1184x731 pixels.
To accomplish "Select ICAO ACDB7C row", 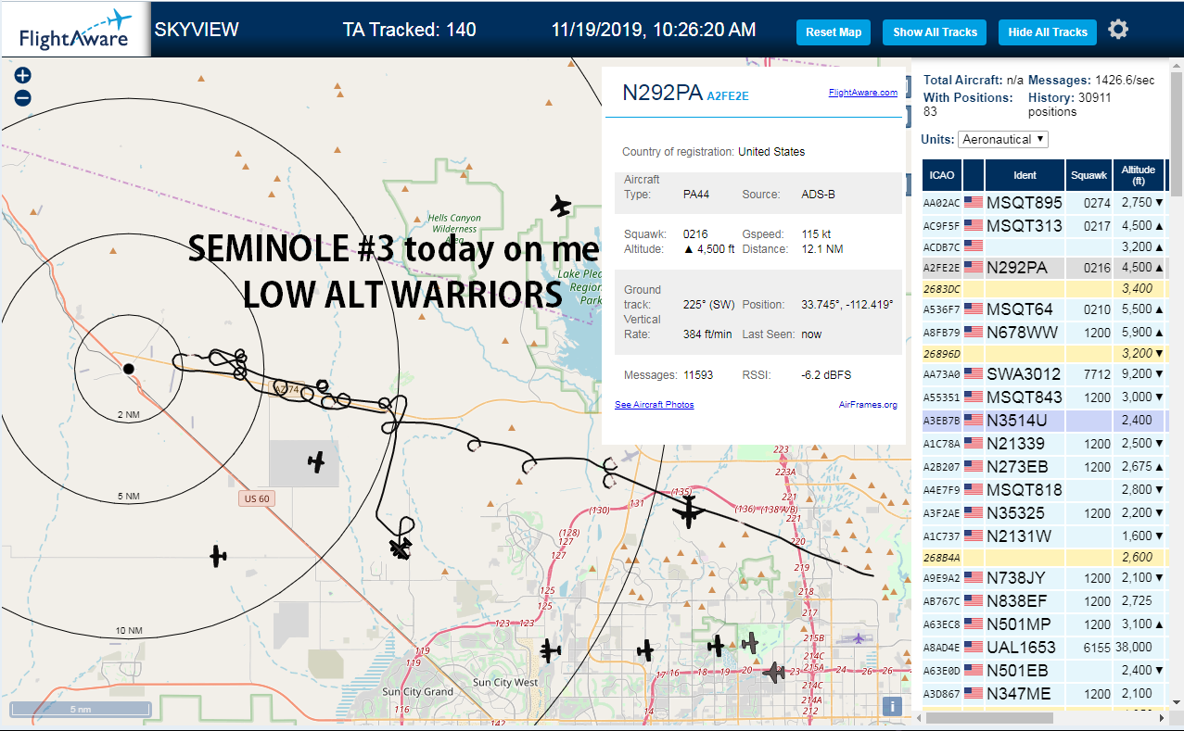I will click(x=1044, y=246).
